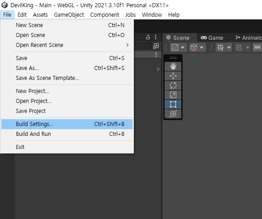Open Build Settings... from File menu
262x219 pixels.
tap(67, 124)
